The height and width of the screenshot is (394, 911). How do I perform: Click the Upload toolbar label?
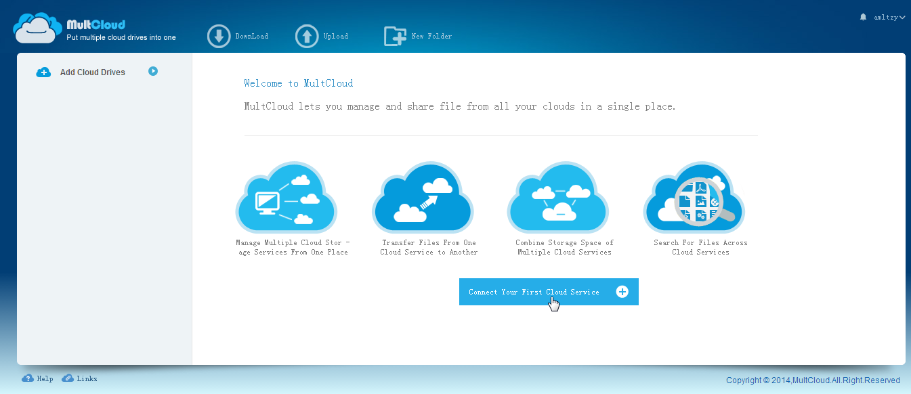tap(336, 37)
